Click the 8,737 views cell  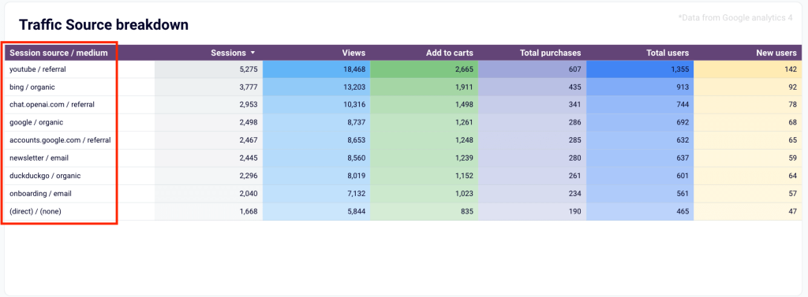pyautogui.click(x=316, y=123)
